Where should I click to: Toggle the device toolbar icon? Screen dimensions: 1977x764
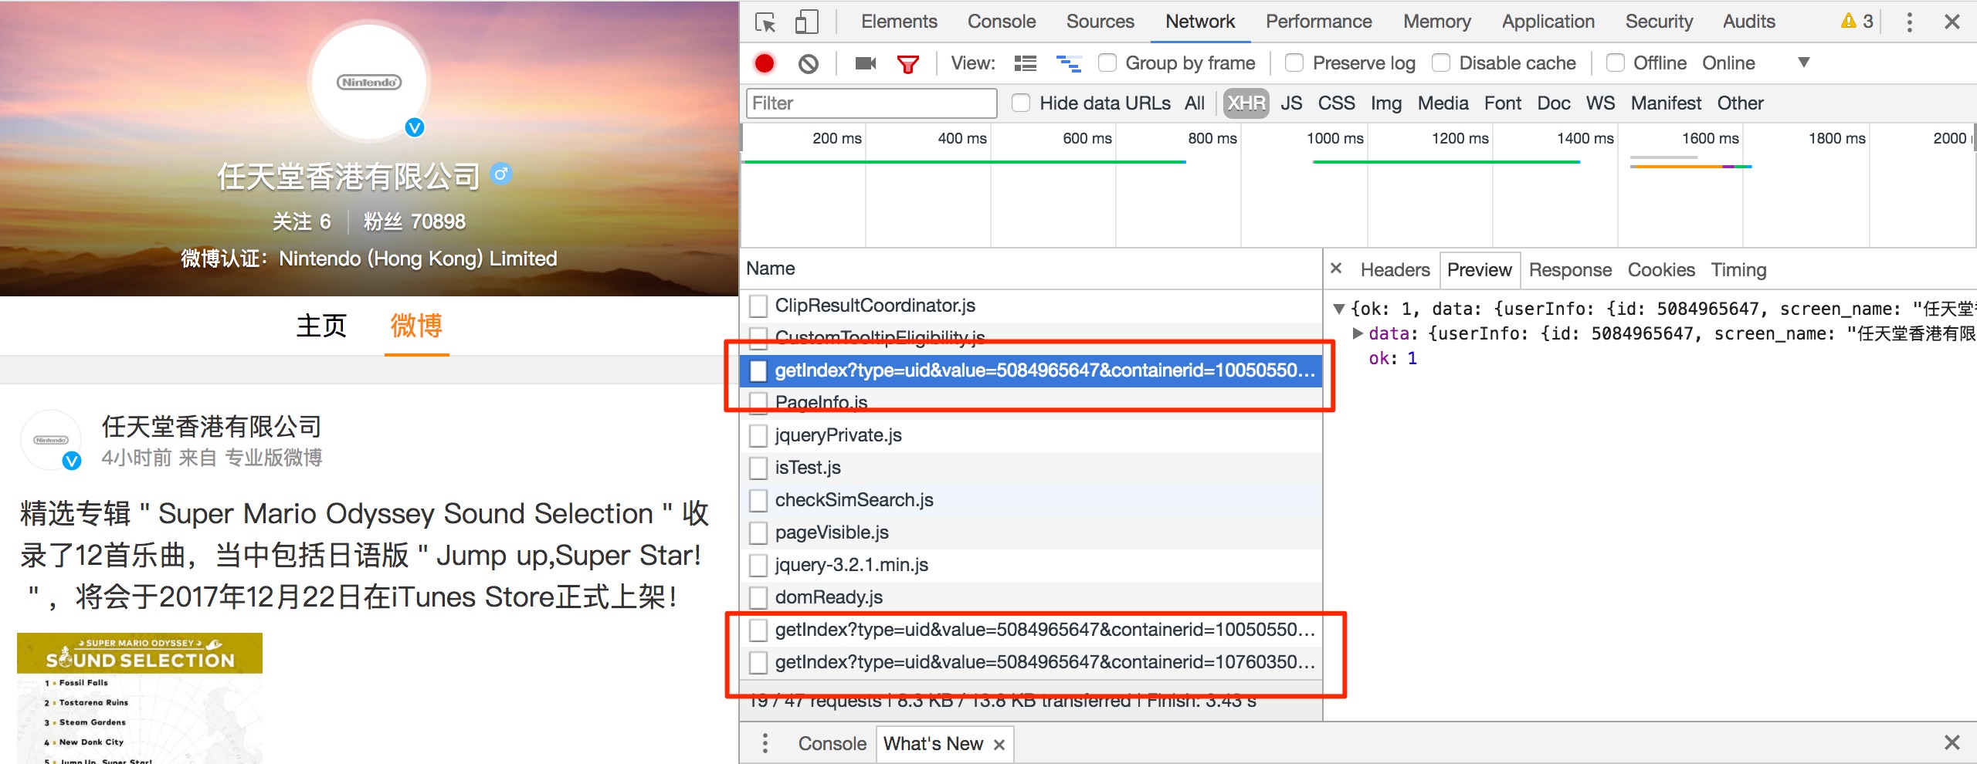coord(806,22)
